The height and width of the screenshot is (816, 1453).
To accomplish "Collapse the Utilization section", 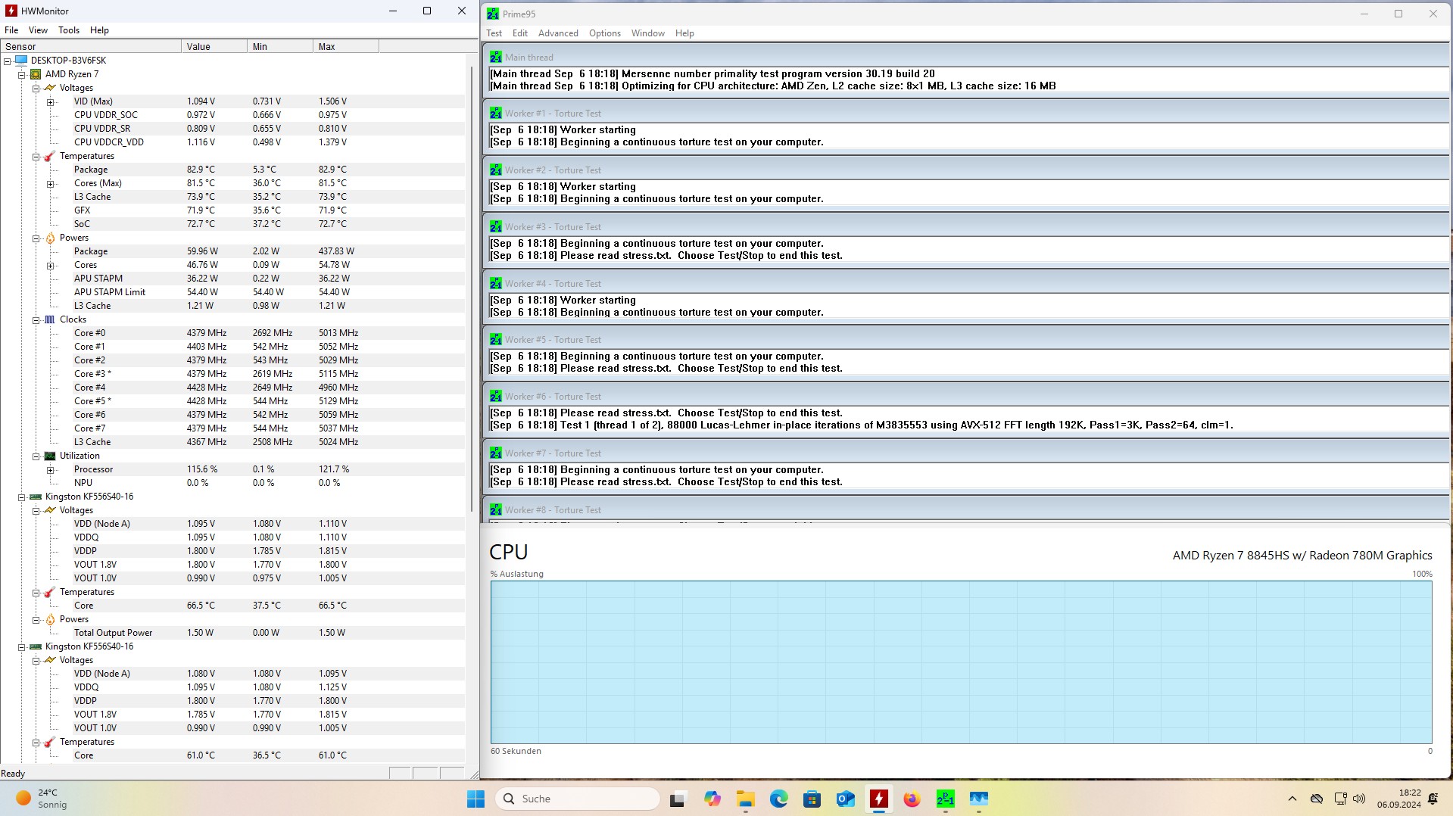I will [x=36, y=456].
